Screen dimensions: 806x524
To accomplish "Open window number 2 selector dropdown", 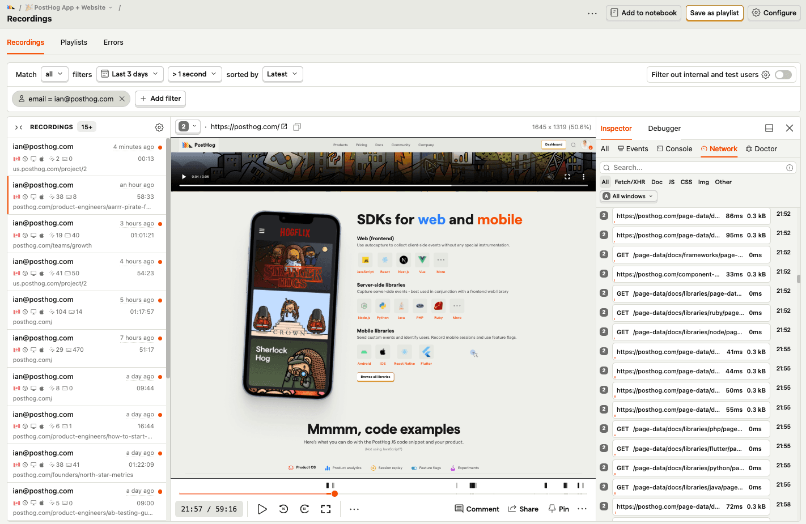I will [x=188, y=127].
